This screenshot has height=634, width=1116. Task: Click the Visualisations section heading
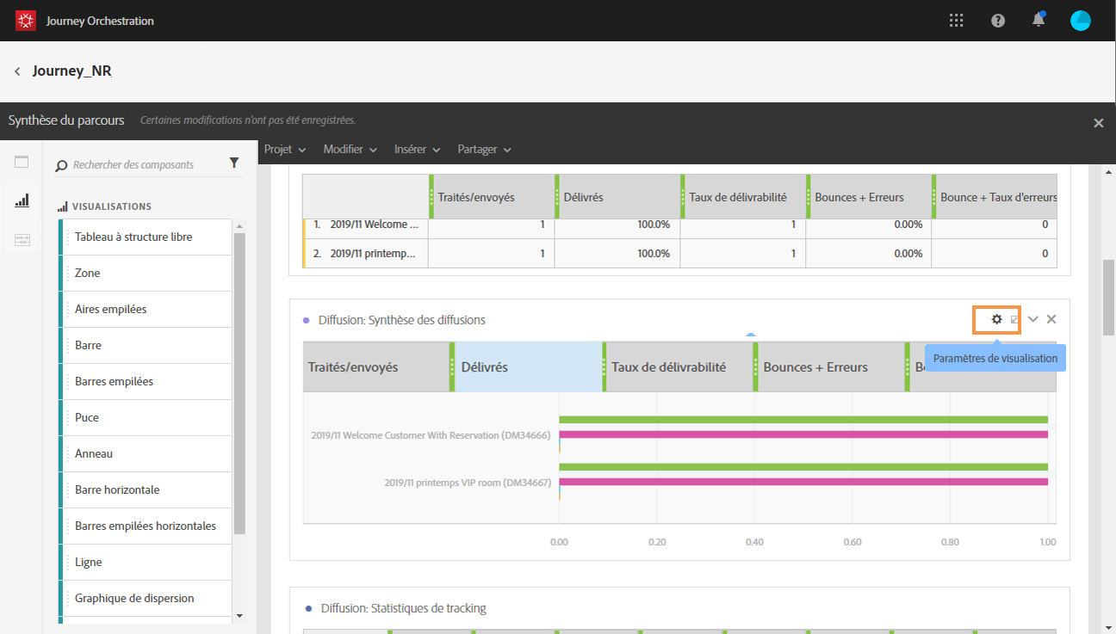(112, 206)
